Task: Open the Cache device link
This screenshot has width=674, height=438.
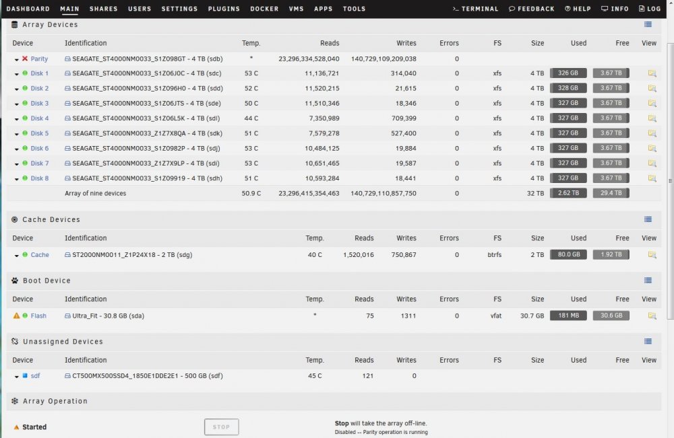Action: click(x=40, y=255)
